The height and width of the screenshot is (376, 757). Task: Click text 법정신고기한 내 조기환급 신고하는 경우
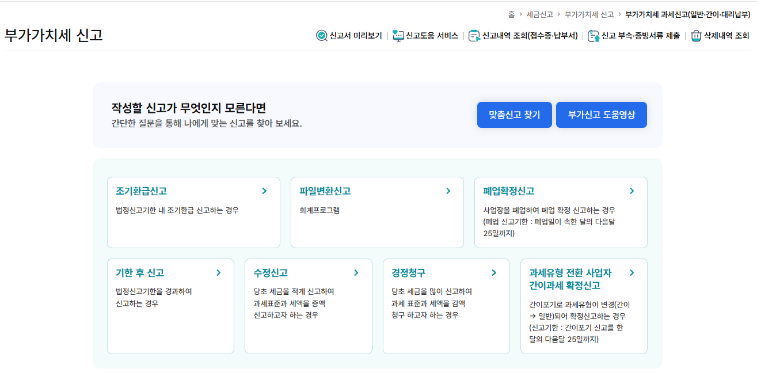click(x=177, y=210)
